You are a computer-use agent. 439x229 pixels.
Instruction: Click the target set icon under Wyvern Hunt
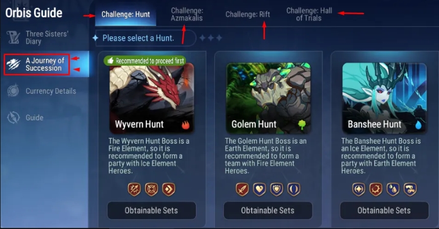152,189
